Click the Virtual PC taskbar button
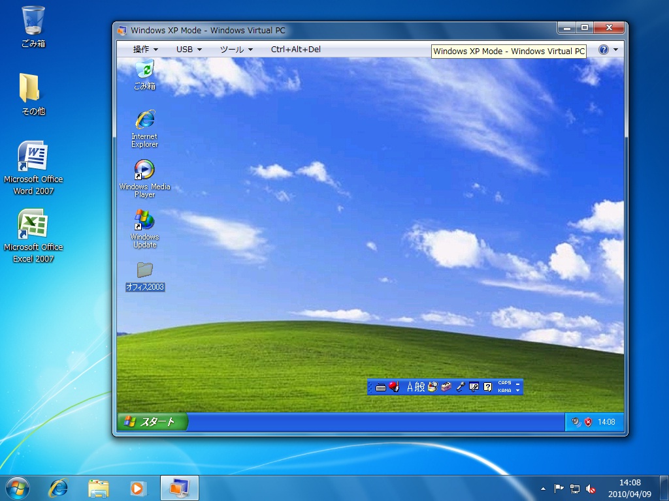Viewport: 669px width, 501px height. [x=180, y=488]
